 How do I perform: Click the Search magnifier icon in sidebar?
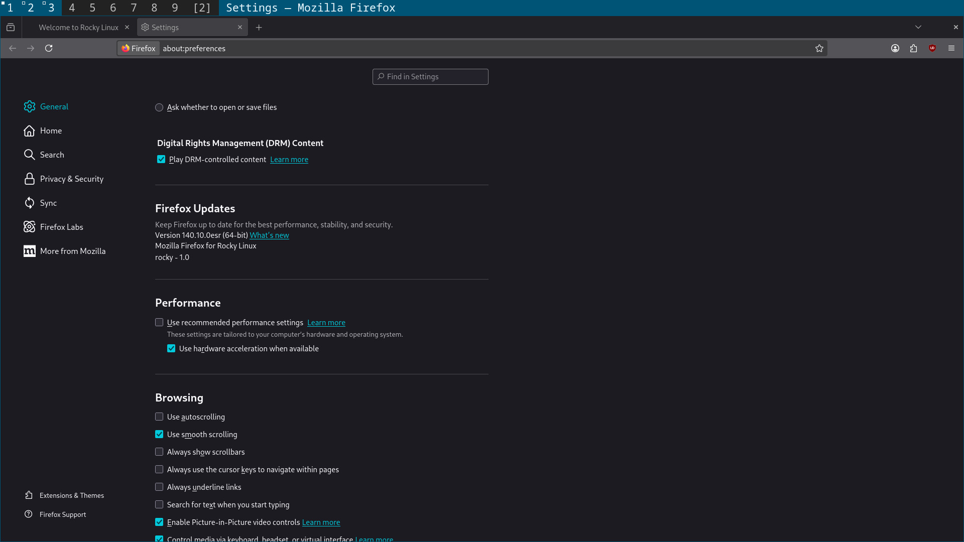tap(30, 155)
